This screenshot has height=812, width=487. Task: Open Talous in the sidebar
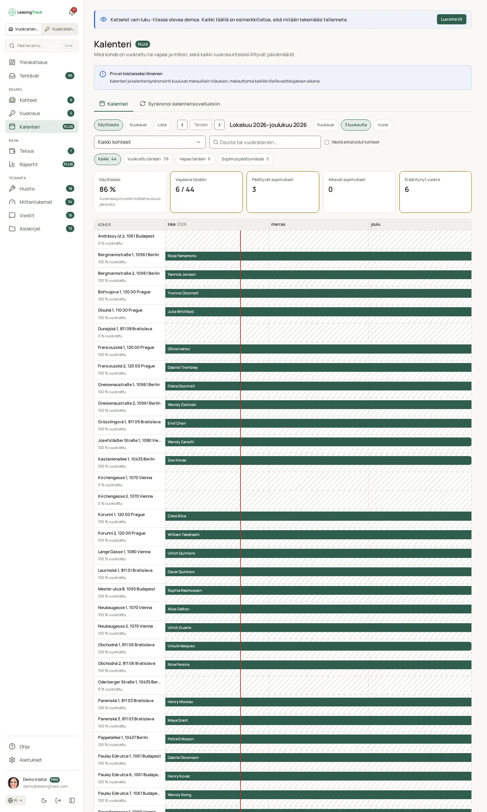click(42, 151)
